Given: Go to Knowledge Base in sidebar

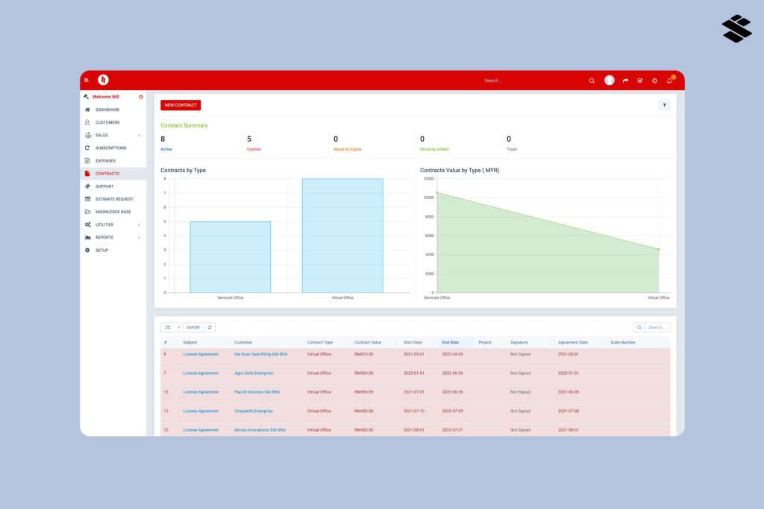Looking at the screenshot, I should click(x=113, y=212).
